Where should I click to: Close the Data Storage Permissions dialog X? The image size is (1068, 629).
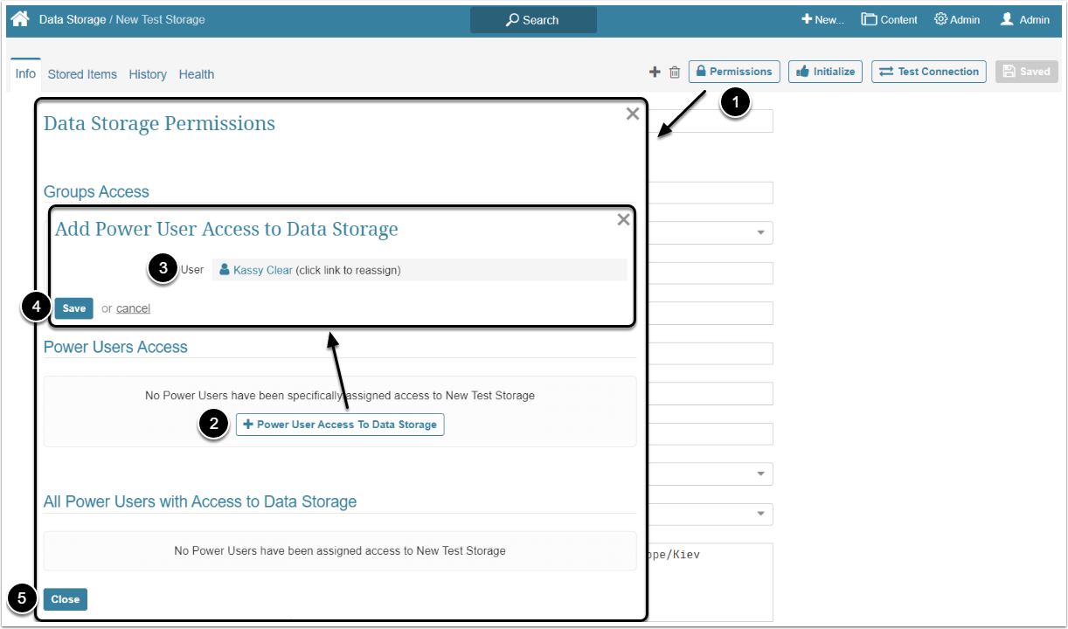[x=633, y=114]
